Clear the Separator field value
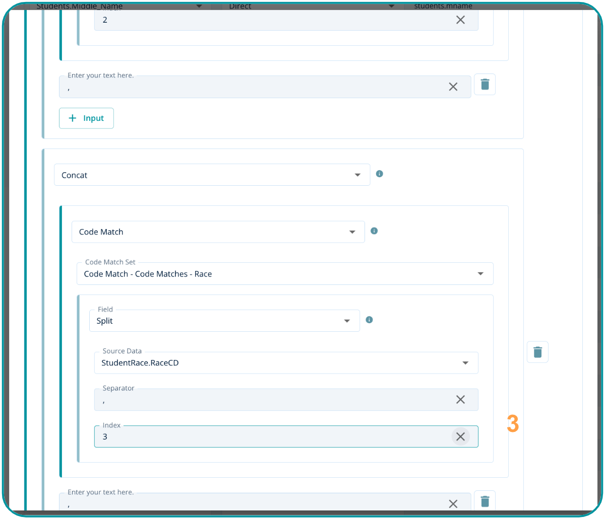The image size is (604, 518). [x=460, y=400]
